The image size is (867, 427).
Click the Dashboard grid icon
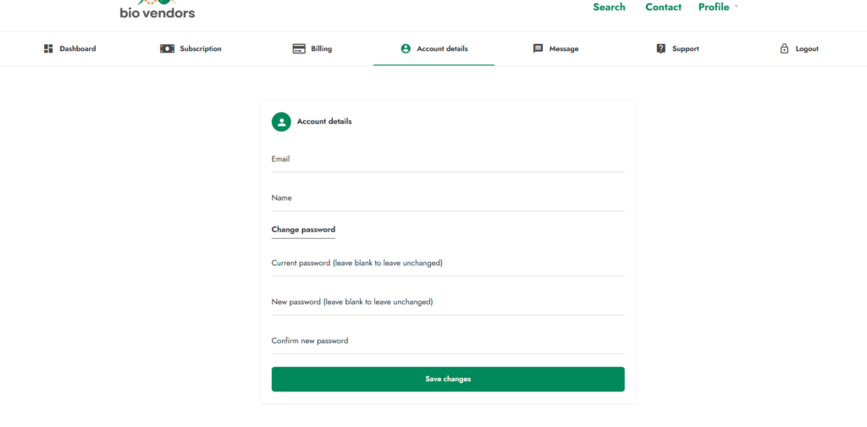pyautogui.click(x=48, y=48)
